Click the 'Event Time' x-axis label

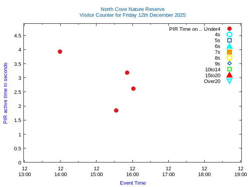pos(132,183)
